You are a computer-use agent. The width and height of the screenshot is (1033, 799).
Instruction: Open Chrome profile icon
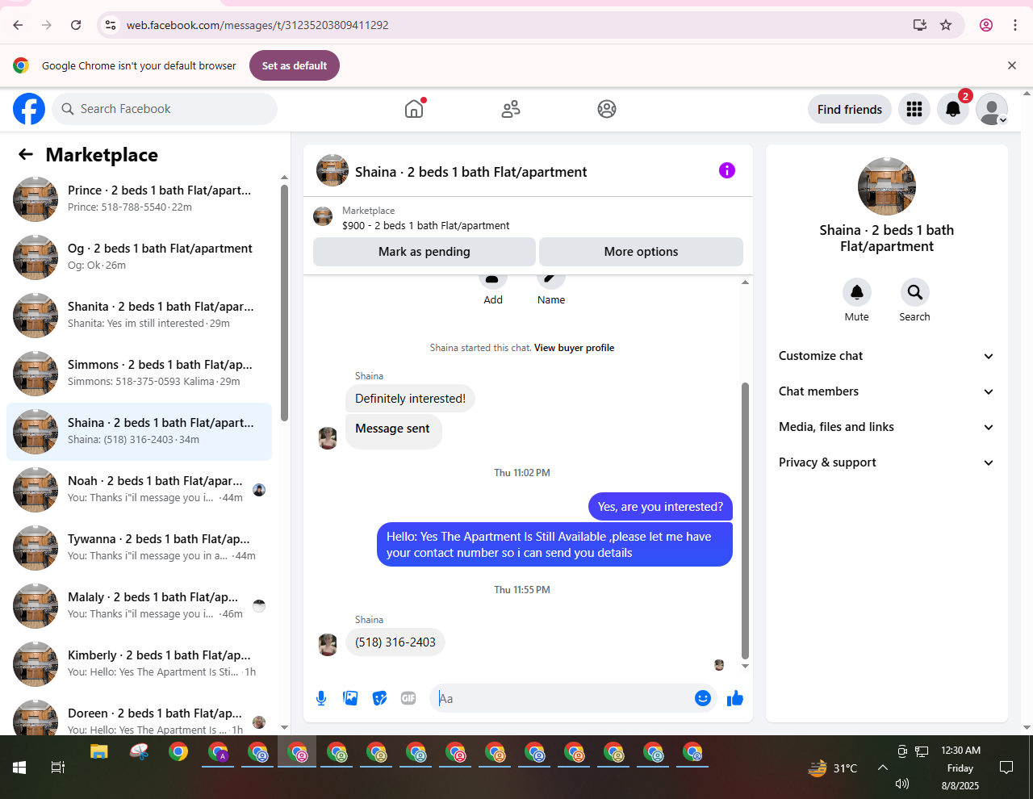pos(986,25)
